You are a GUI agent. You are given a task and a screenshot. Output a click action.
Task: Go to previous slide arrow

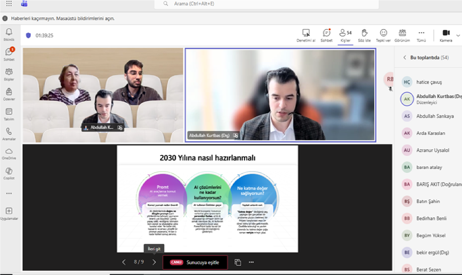coord(124,262)
